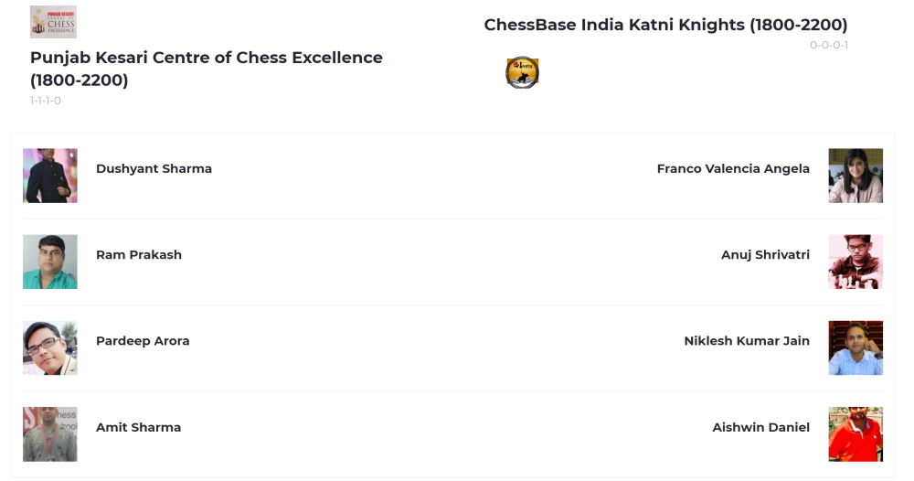Screen dimensions: 914x481
Task: Select Niklesh Kumar Jain's player photo
Action: click(856, 347)
